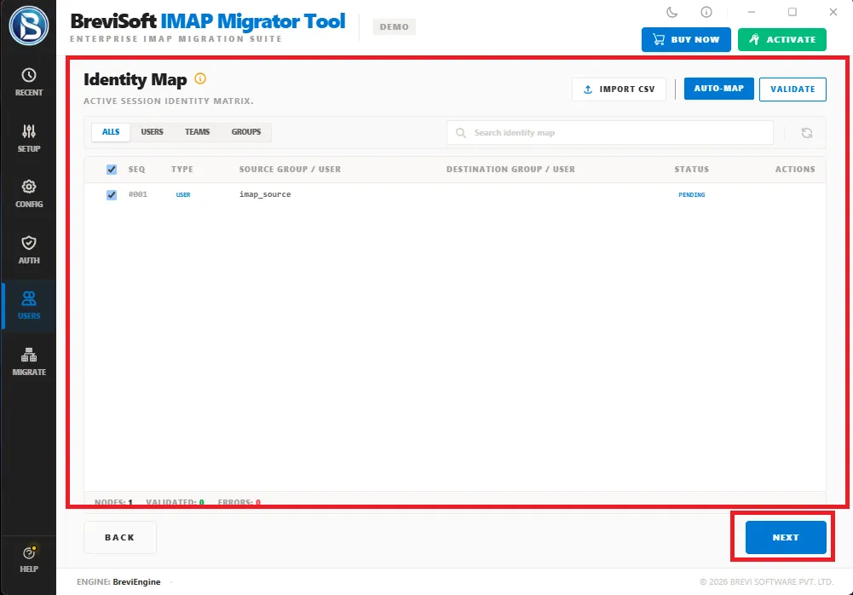Viewport: 853px width, 595px height.
Task: Click the DEMO badge
Action: [x=394, y=26]
